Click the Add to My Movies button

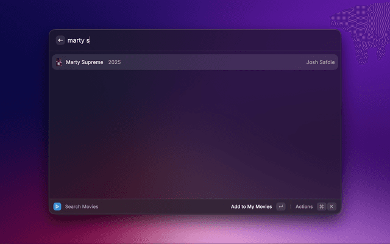pos(251,207)
